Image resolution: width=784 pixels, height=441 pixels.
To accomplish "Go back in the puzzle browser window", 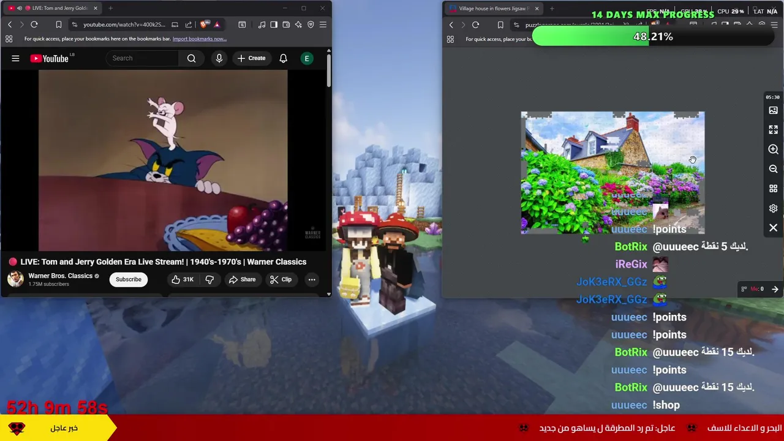I will tap(451, 25).
